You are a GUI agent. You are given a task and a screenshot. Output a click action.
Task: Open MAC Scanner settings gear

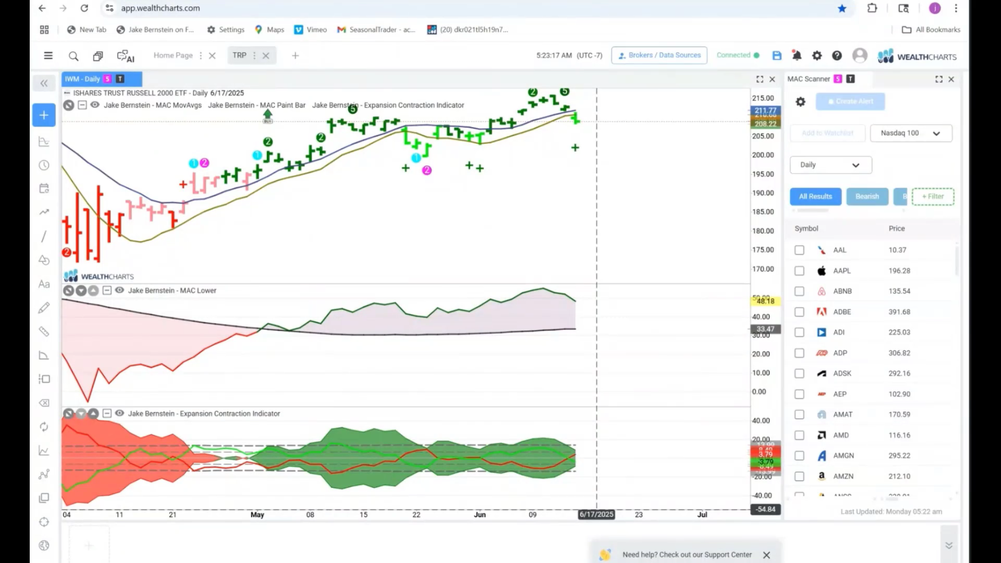tap(800, 102)
